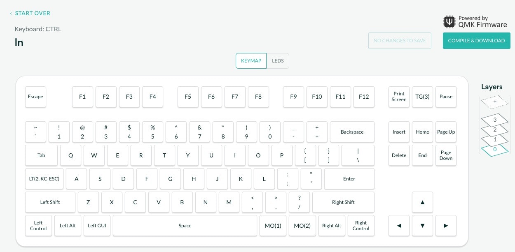Click the up arrow key
The image size is (515, 252).
(422, 202)
